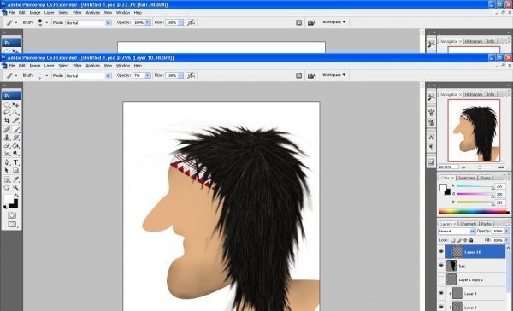Select the Magic Wand tool
The width and height of the screenshot is (513, 311).
(15, 113)
